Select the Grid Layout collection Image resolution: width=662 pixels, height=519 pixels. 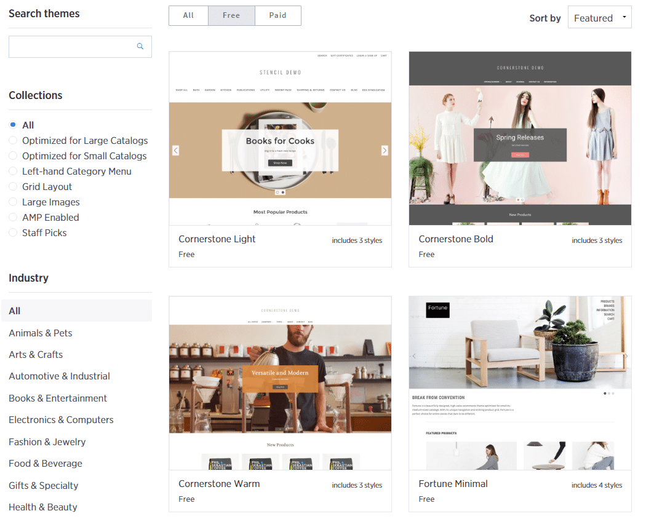[47, 187]
